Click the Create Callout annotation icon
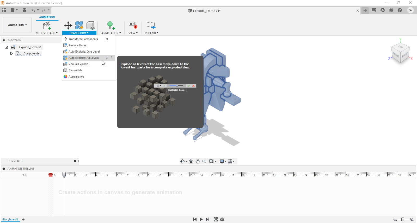This screenshot has width=417, height=223. pos(111,25)
